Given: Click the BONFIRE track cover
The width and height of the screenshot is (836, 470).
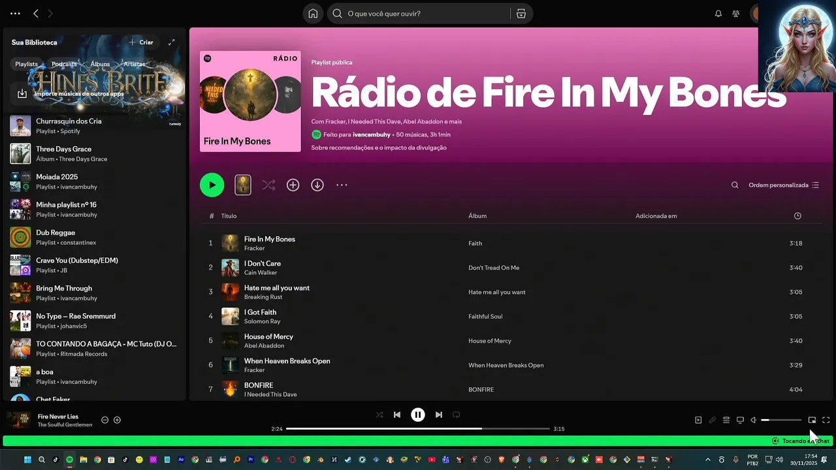Looking at the screenshot, I should (x=230, y=390).
